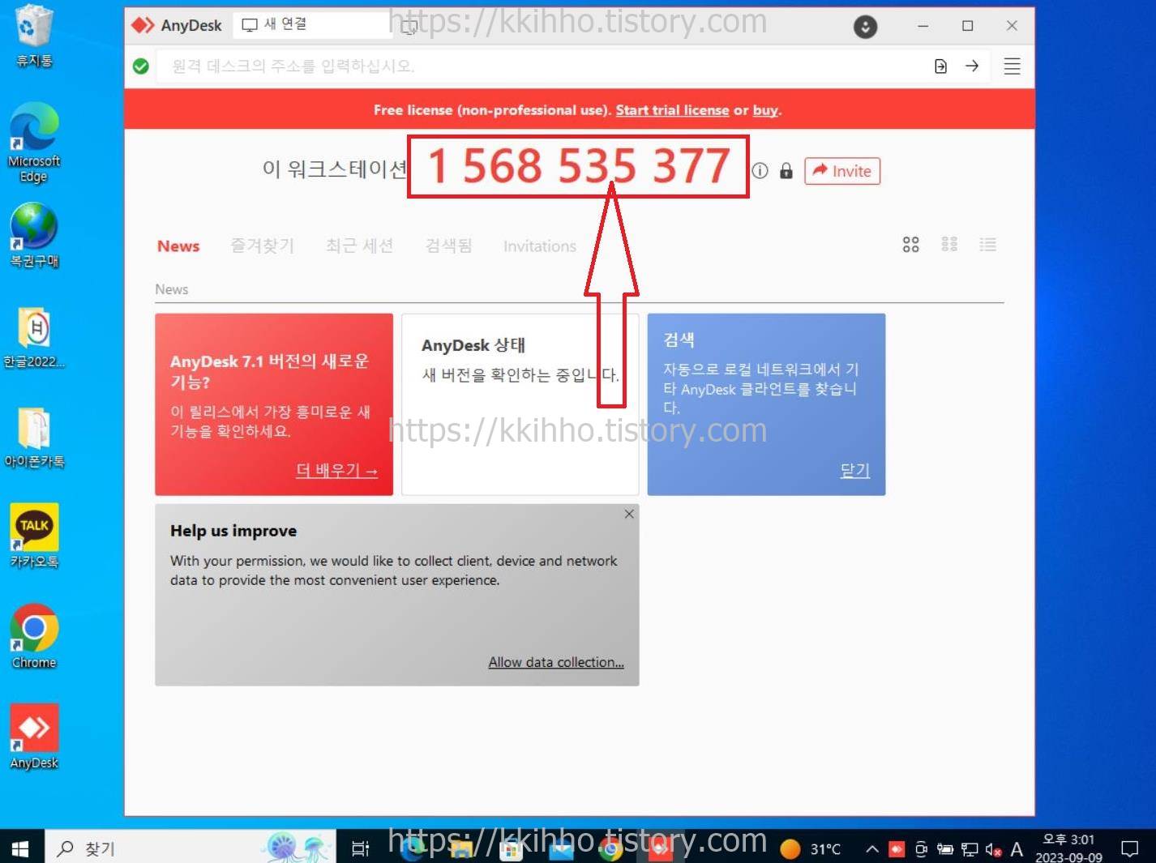1156x863 pixels.
Task: Launch the 카카오톡 desktop shortcut
Action: pyautogui.click(x=34, y=536)
